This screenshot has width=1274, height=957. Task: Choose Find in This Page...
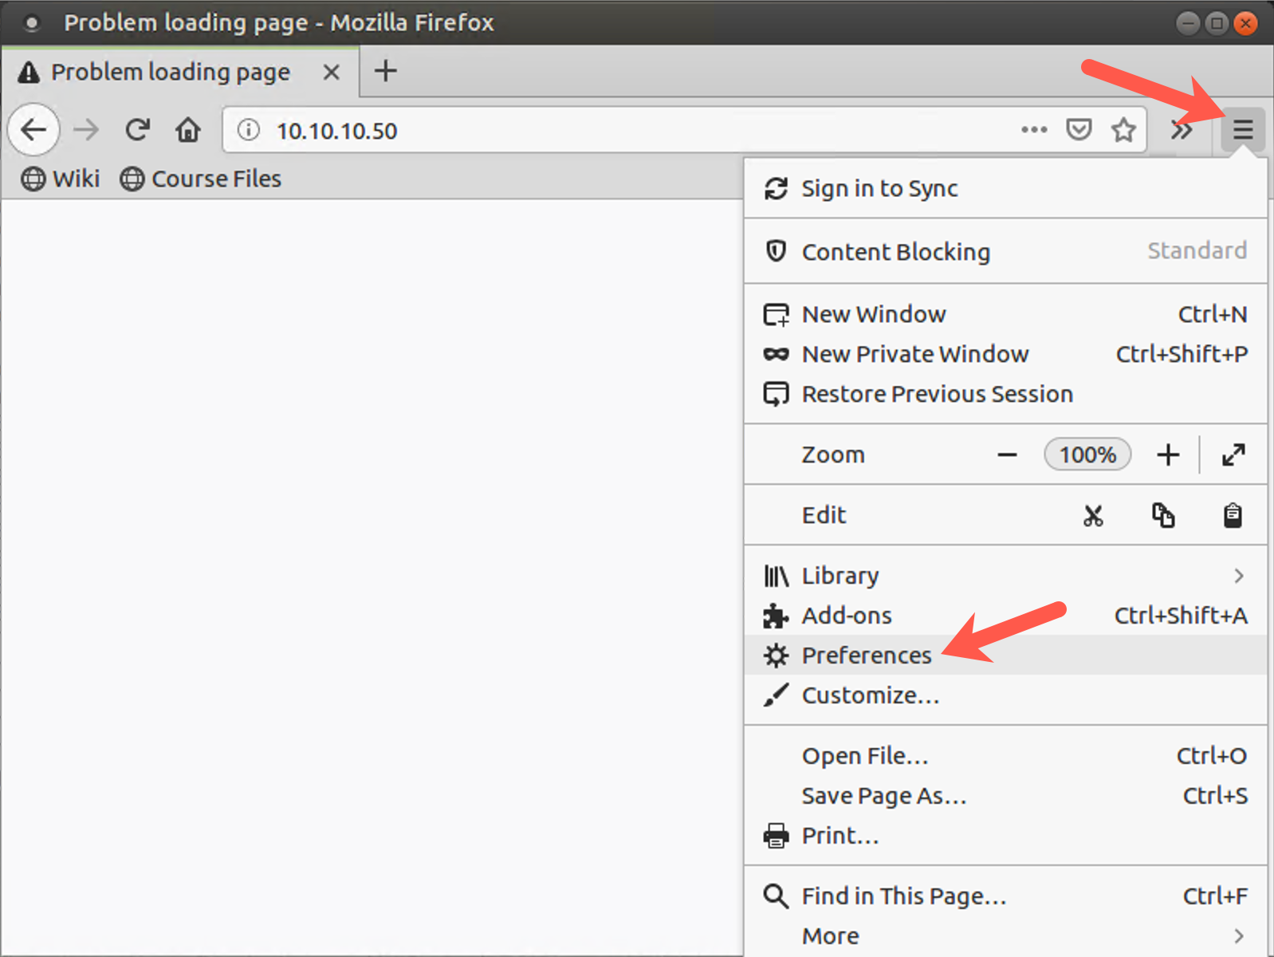tap(1005, 896)
